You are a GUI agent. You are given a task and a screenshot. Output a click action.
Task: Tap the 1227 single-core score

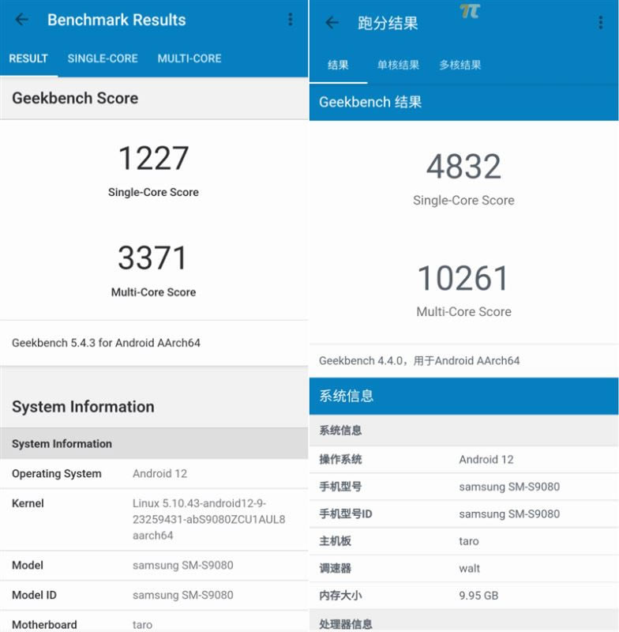(x=153, y=158)
